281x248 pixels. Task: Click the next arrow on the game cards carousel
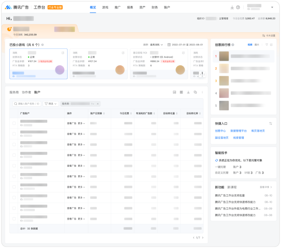[x=200, y=74]
